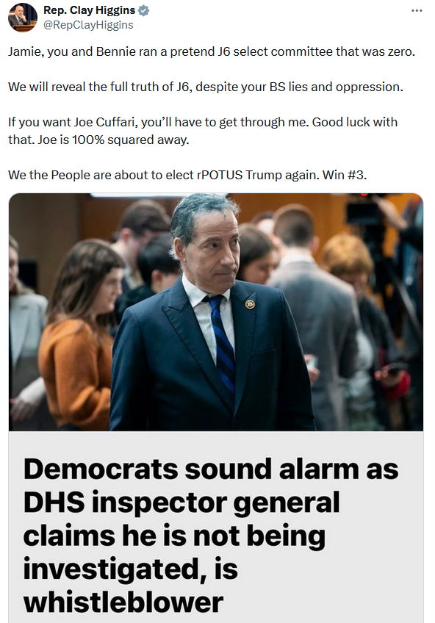
Task: Open Rep. Clay Higgins profile avatar
Action: [x=23, y=18]
